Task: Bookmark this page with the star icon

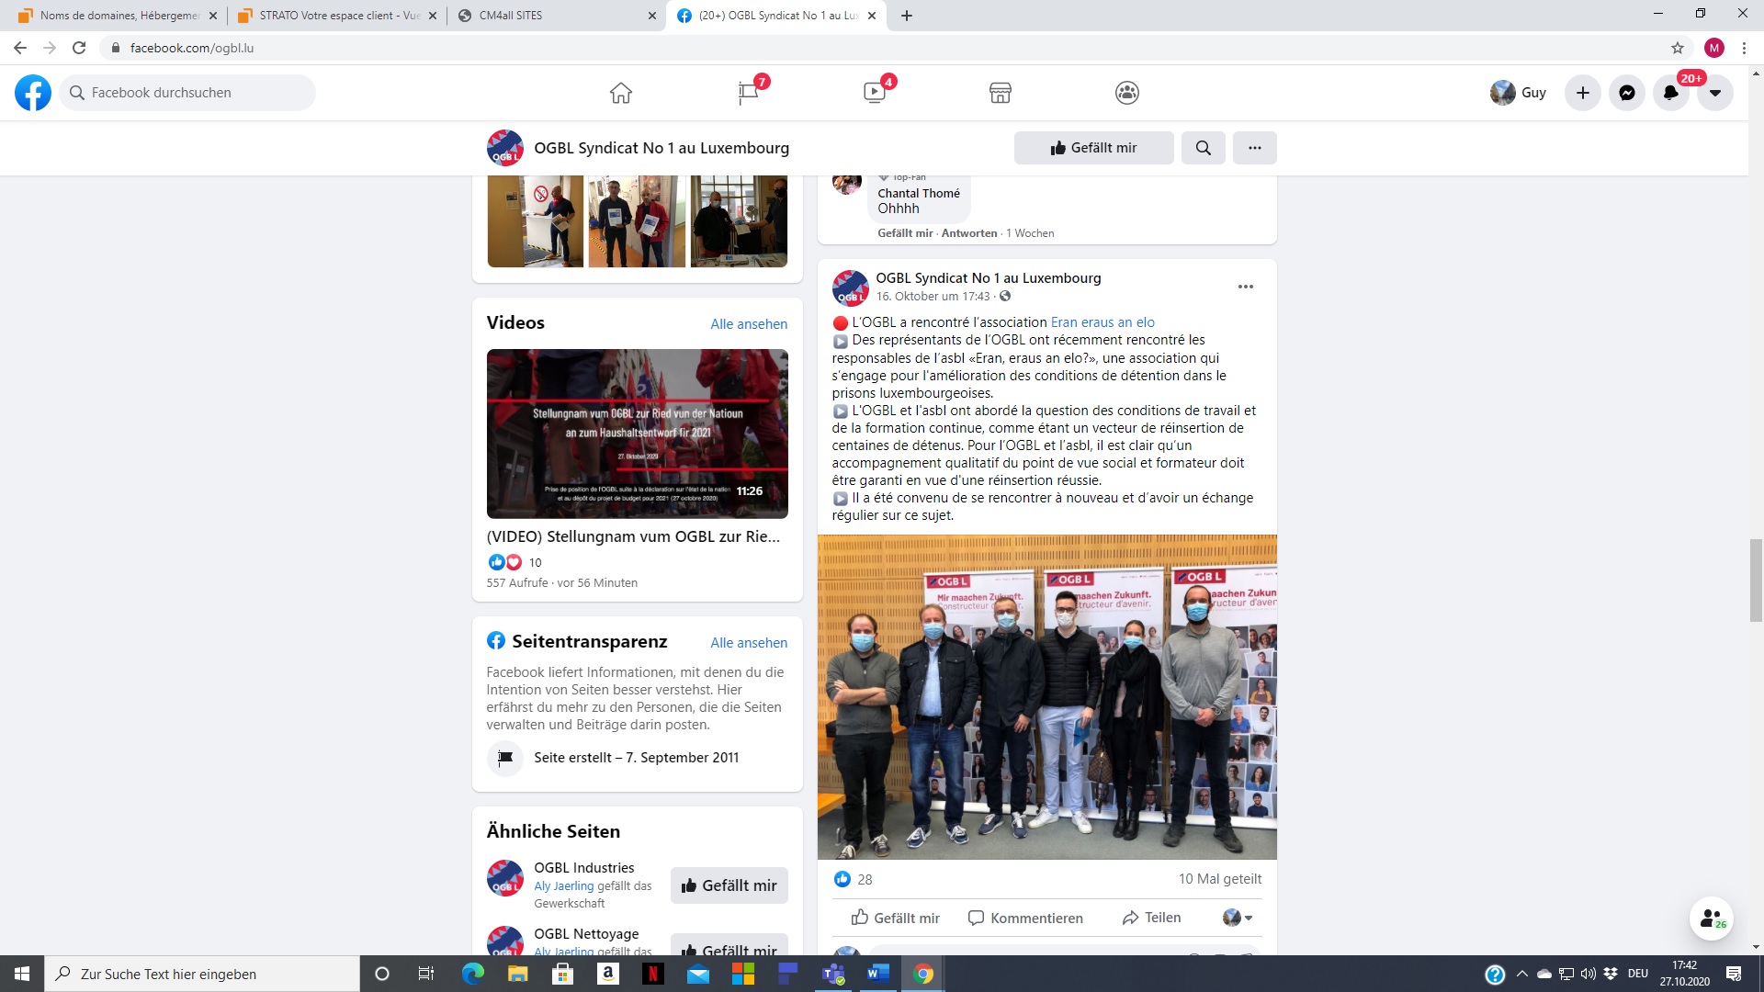Action: (x=1678, y=48)
